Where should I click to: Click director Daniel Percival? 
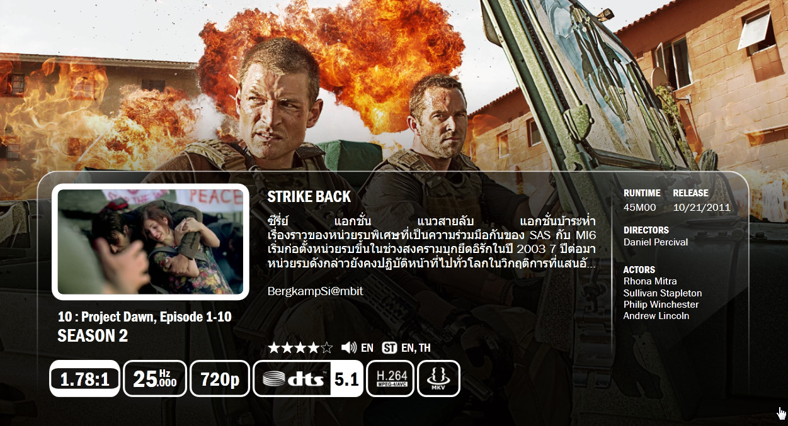pos(656,242)
